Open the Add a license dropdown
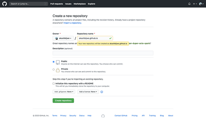Image resolution: width=206 pixels, height=125 pixels. point(88,92)
